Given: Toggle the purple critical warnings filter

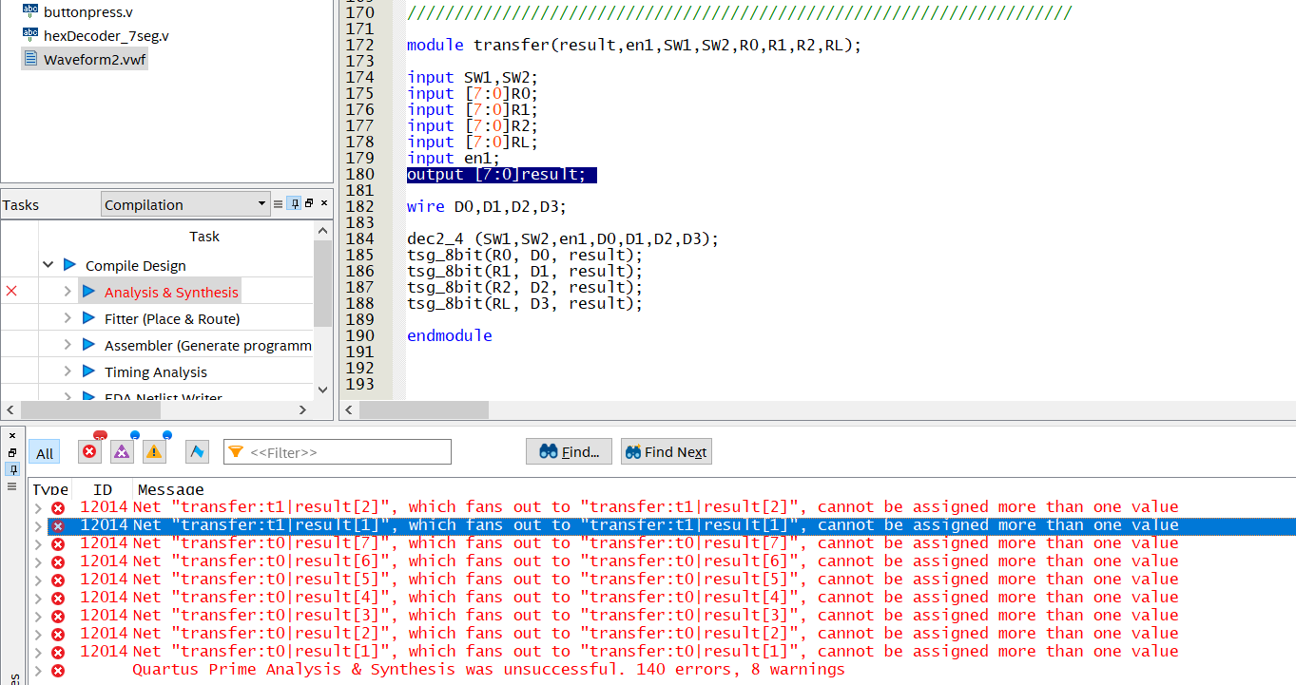Looking at the screenshot, I should click(x=121, y=452).
